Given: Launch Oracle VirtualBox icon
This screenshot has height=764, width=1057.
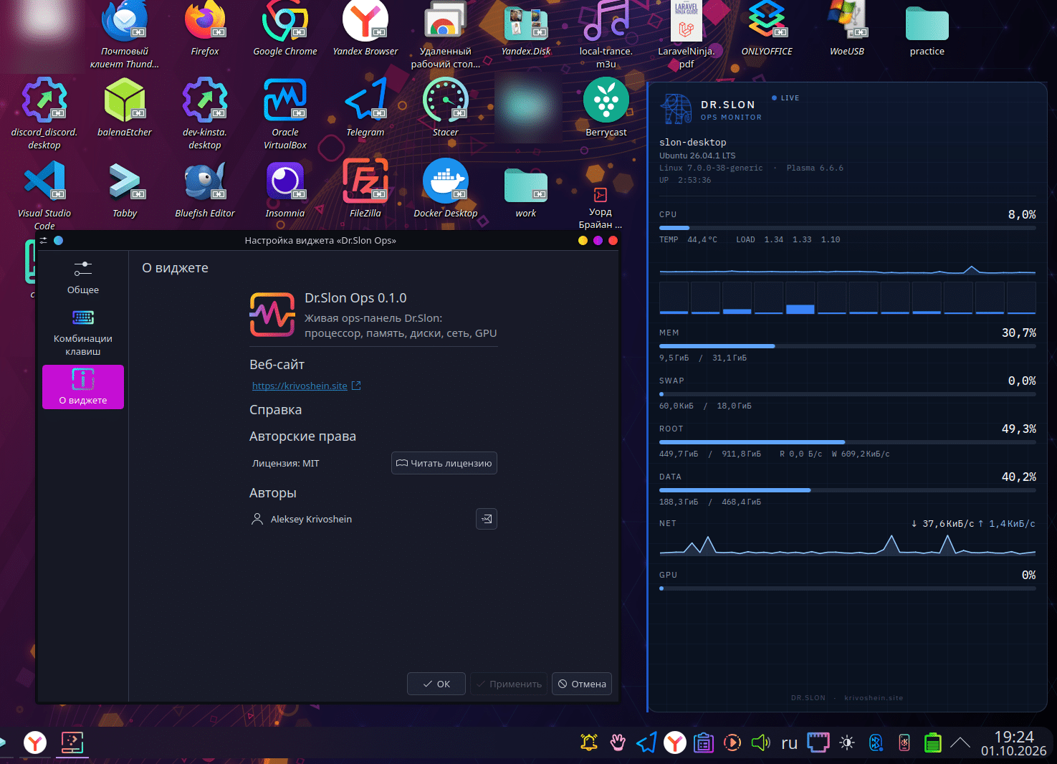Looking at the screenshot, I should coord(284,113).
